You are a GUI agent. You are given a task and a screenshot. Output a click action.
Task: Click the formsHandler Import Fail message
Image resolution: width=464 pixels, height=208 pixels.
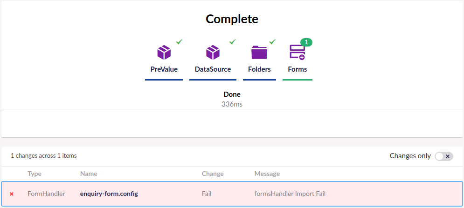click(290, 194)
